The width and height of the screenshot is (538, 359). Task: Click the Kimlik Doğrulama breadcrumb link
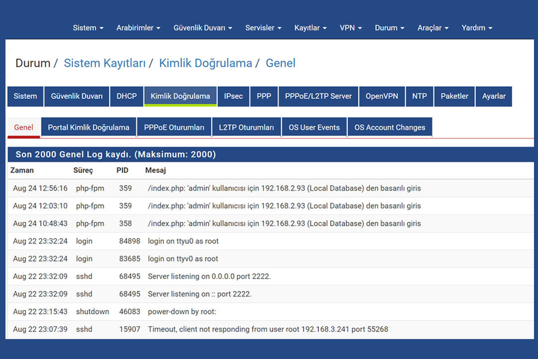tap(206, 63)
